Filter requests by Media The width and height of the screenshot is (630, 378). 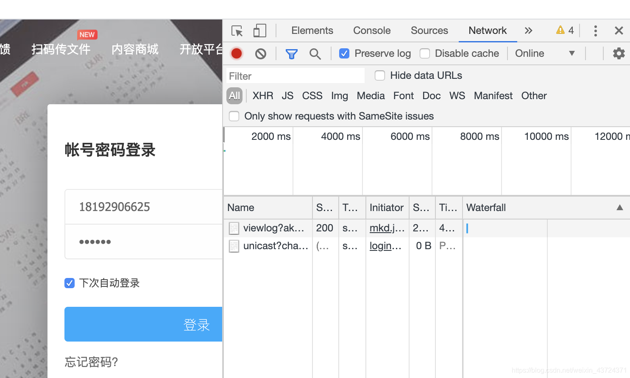coord(371,96)
